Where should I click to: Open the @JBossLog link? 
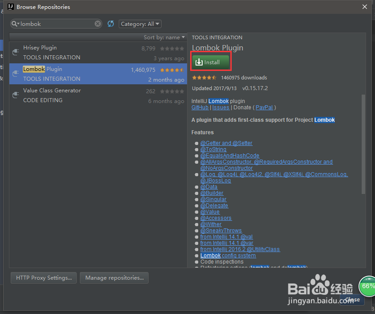pos(216,181)
